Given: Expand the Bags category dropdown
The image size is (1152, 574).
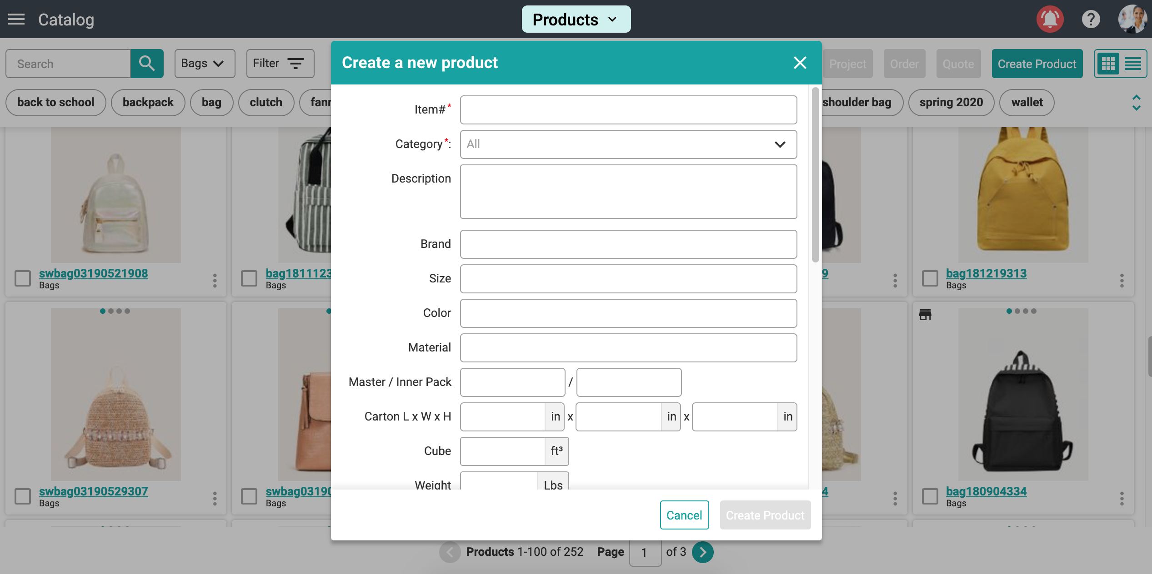Looking at the screenshot, I should (x=205, y=64).
